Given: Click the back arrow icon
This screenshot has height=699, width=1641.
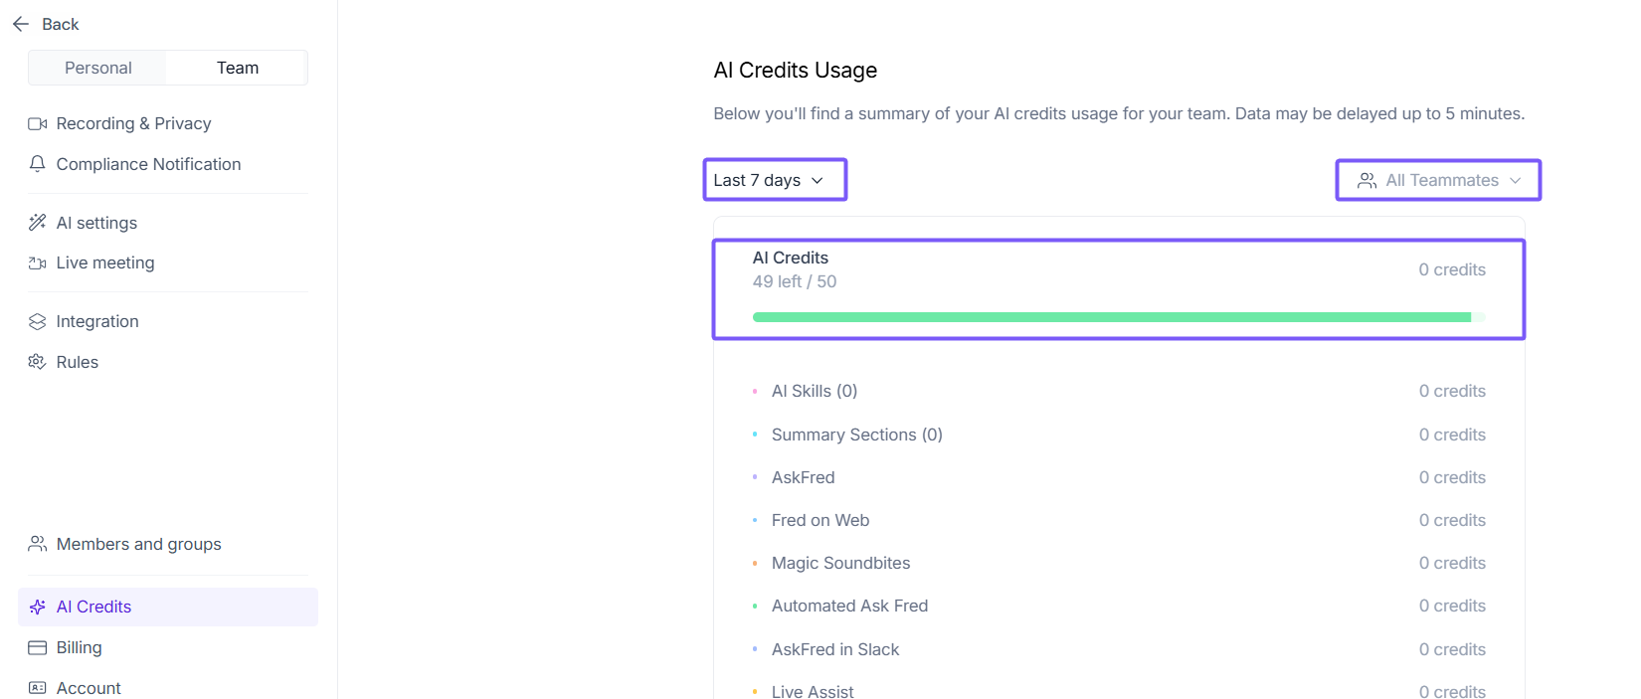Looking at the screenshot, I should tap(21, 24).
